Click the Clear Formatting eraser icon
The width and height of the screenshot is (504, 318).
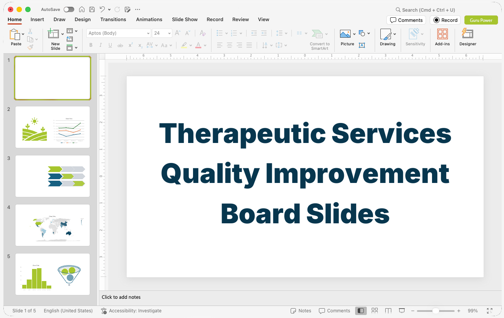(202, 33)
